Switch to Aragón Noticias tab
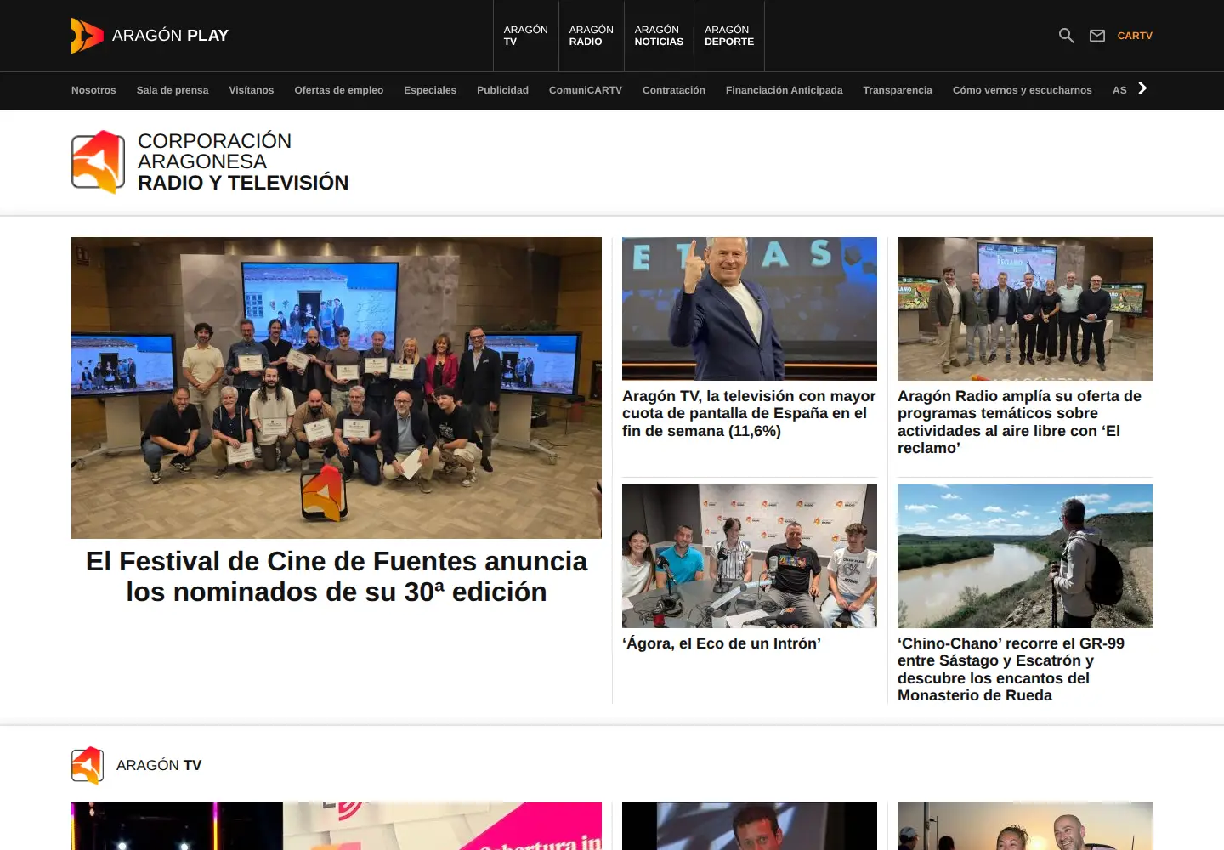 click(x=659, y=36)
